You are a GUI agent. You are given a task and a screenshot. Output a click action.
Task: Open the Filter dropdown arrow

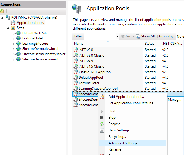(x=117, y=36)
